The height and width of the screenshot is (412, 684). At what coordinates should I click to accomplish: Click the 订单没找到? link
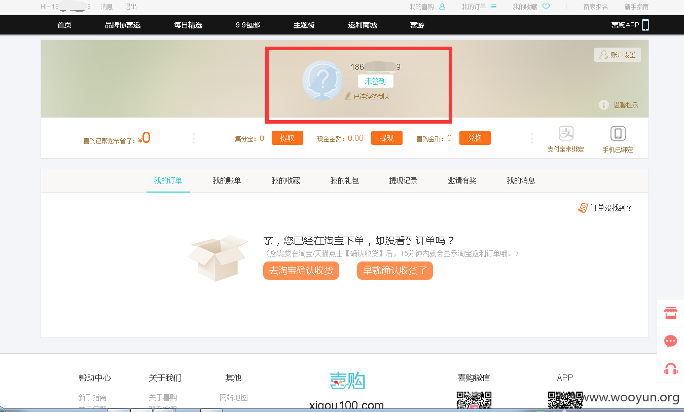(x=611, y=208)
